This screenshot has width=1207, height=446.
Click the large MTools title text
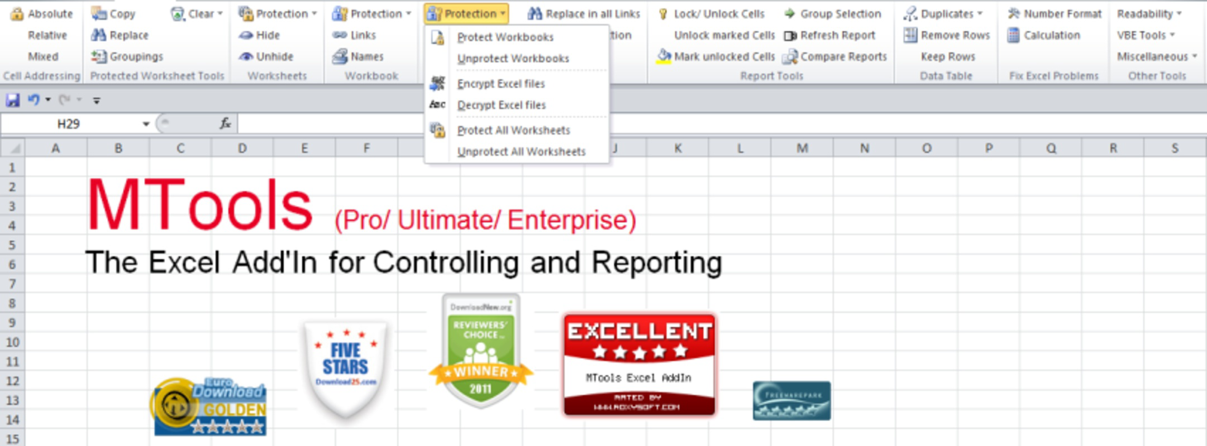tap(199, 205)
